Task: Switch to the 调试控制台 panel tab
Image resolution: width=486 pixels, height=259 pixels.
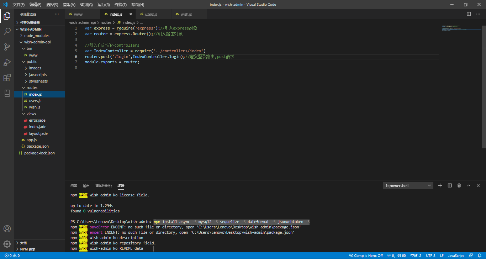Action: click(104, 186)
